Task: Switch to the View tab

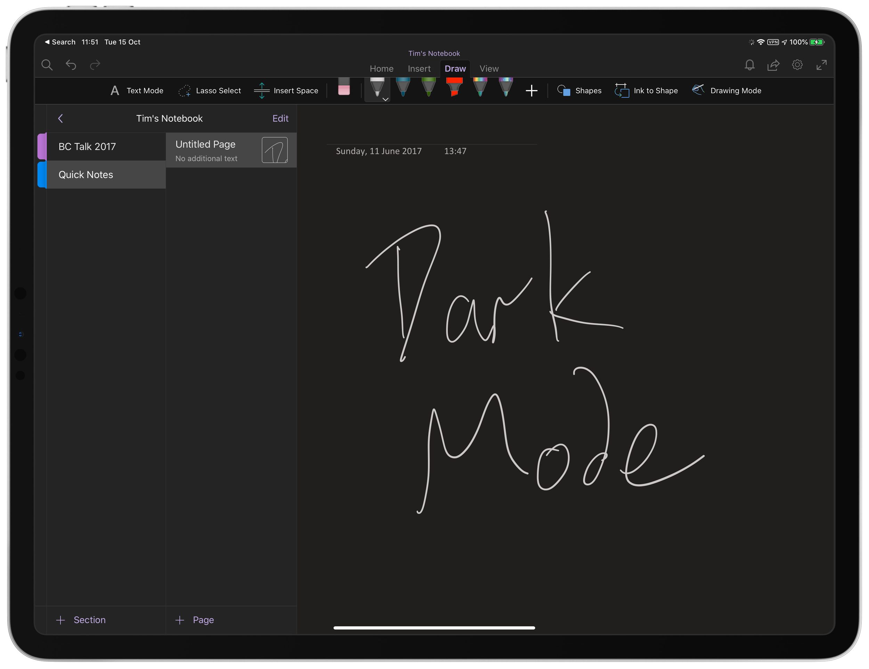Action: [489, 68]
